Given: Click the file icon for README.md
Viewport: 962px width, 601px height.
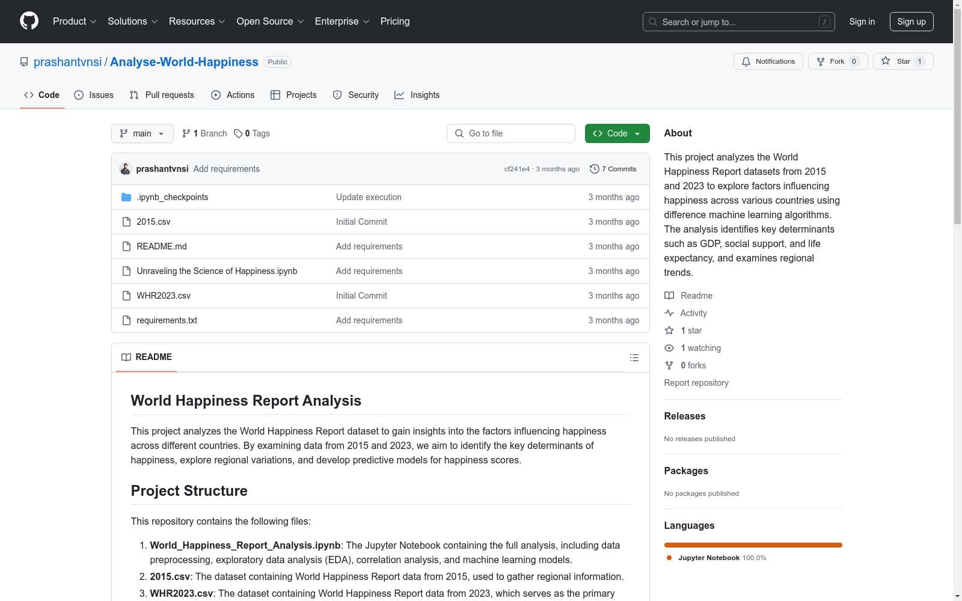Looking at the screenshot, I should pyautogui.click(x=126, y=246).
